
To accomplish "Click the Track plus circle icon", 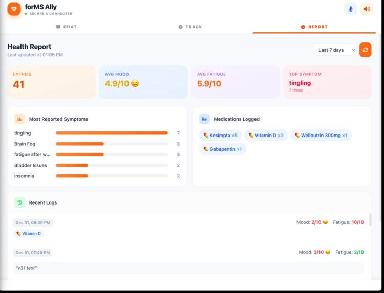I will click(181, 27).
